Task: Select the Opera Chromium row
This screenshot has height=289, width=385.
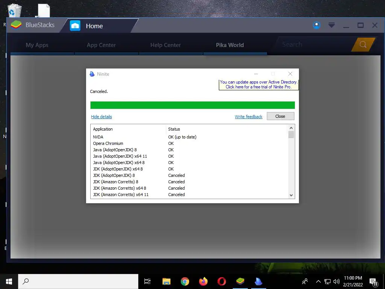Action: pos(189,143)
